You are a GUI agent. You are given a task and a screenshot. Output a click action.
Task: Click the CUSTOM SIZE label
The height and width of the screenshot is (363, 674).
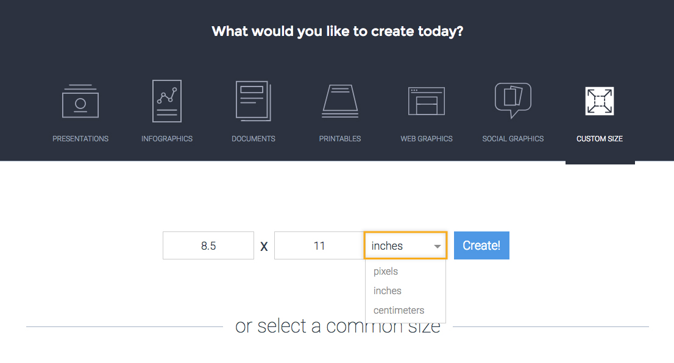coord(600,139)
